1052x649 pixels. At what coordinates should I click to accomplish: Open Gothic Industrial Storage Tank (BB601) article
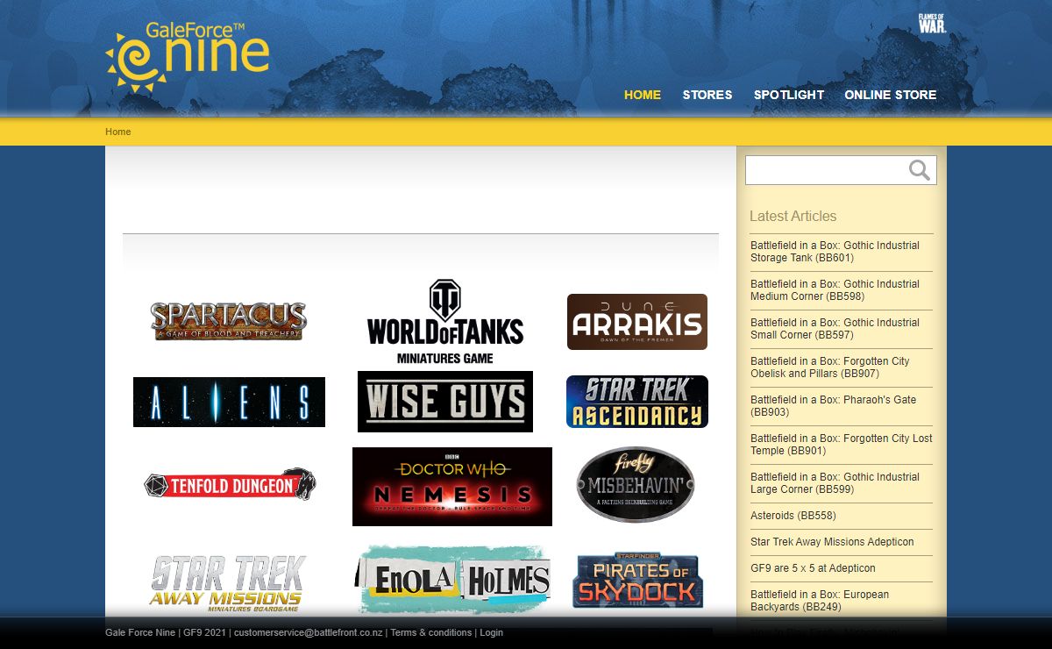[842, 252]
